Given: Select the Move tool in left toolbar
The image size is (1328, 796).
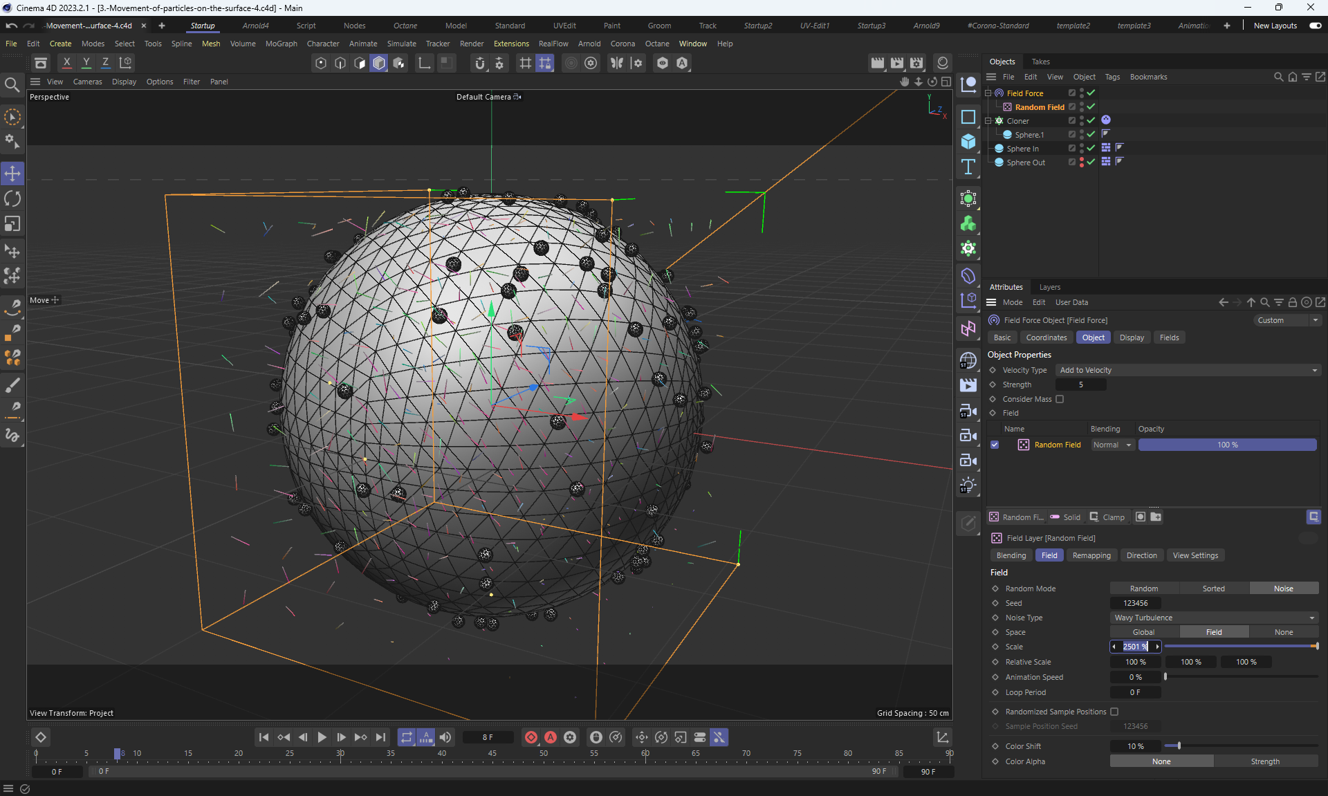Looking at the screenshot, I should (12, 174).
